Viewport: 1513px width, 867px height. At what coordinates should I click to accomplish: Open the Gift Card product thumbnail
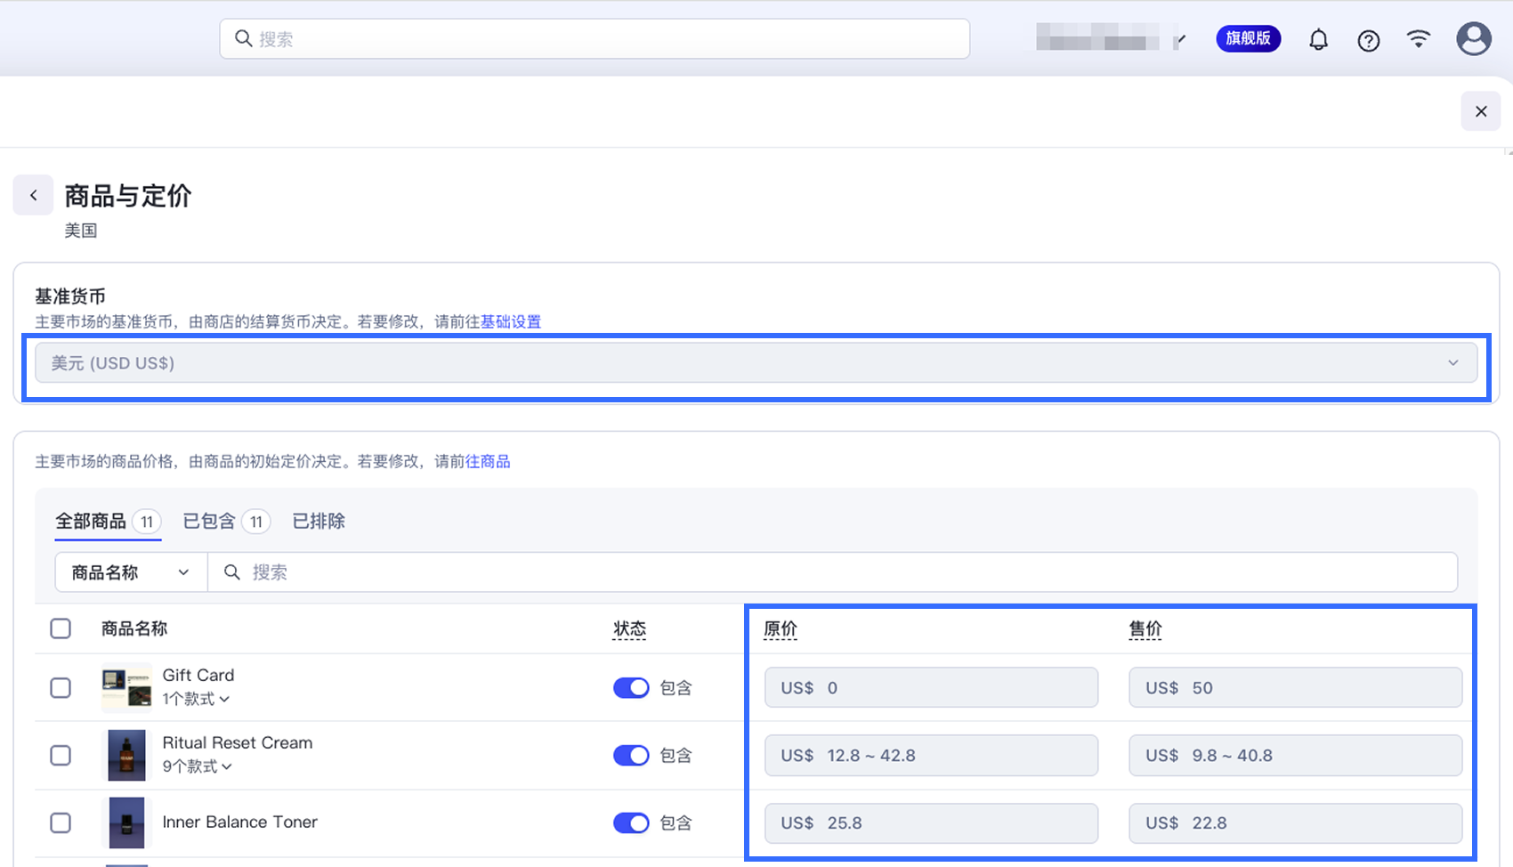[126, 687]
